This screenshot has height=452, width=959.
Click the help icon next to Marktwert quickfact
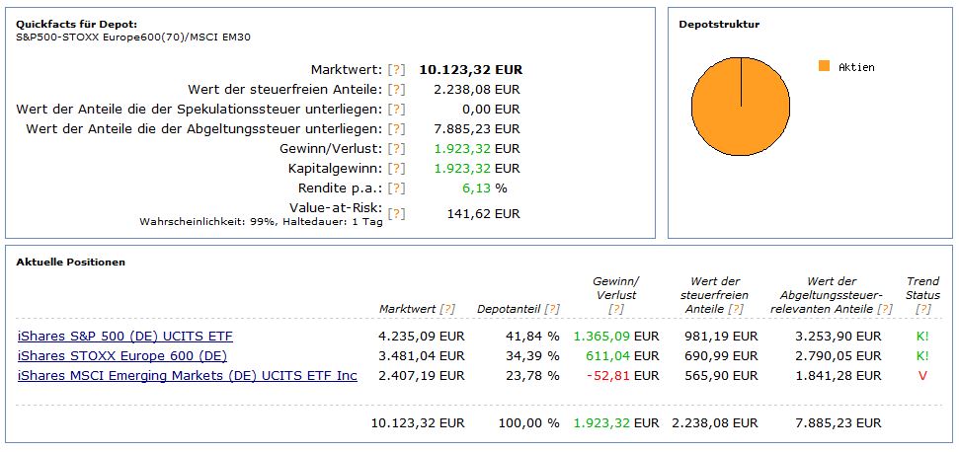pyautogui.click(x=396, y=69)
